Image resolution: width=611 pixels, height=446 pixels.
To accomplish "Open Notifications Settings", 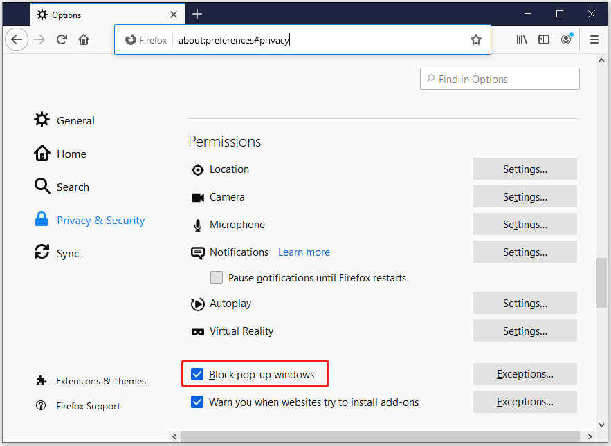I will [x=525, y=252].
